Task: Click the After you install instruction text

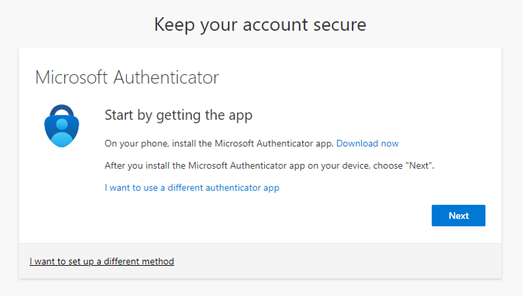Action: pyautogui.click(x=269, y=165)
